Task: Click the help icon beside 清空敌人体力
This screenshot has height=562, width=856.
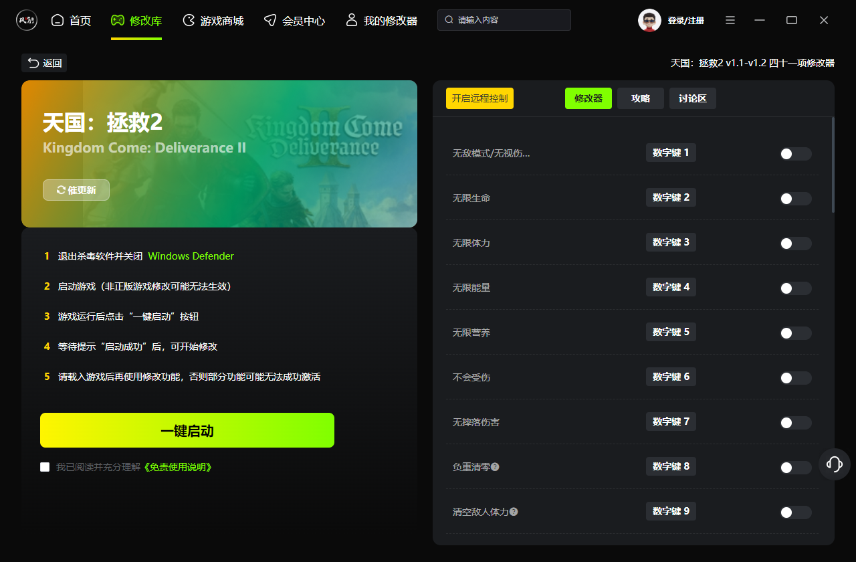Action: [514, 512]
